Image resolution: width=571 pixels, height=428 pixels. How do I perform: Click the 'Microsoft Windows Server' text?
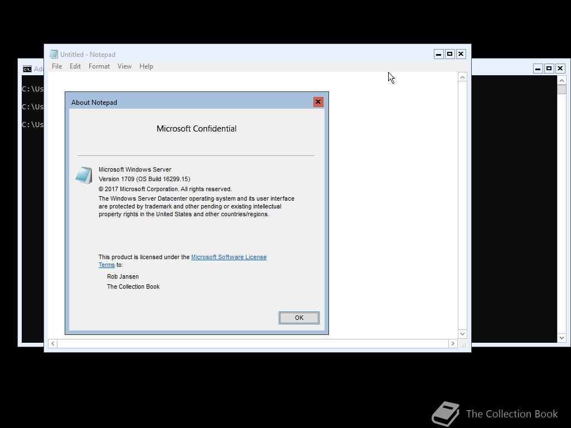point(135,169)
